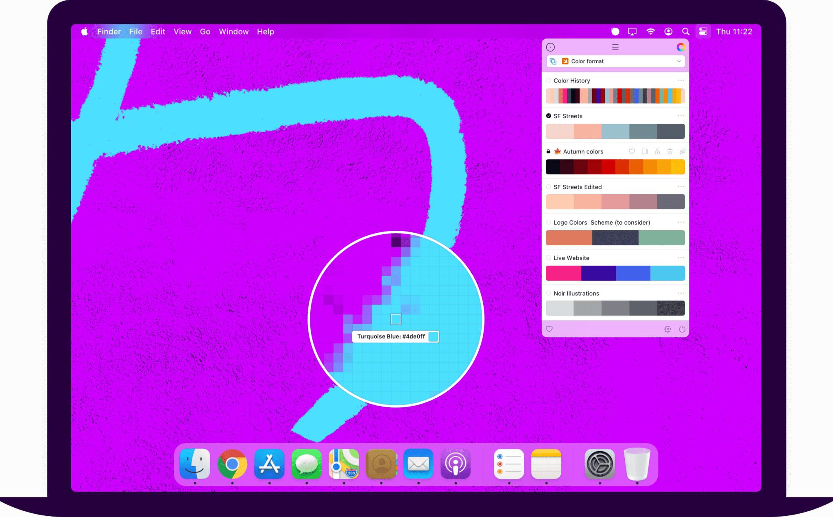Screen dimensions: 833x517
Task: Delete the Autumn colors palette using the trash icon
Action: (670, 151)
